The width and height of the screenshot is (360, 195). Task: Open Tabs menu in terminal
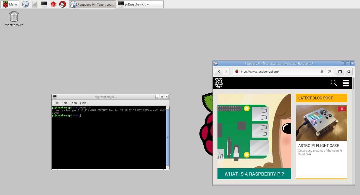click(73, 103)
